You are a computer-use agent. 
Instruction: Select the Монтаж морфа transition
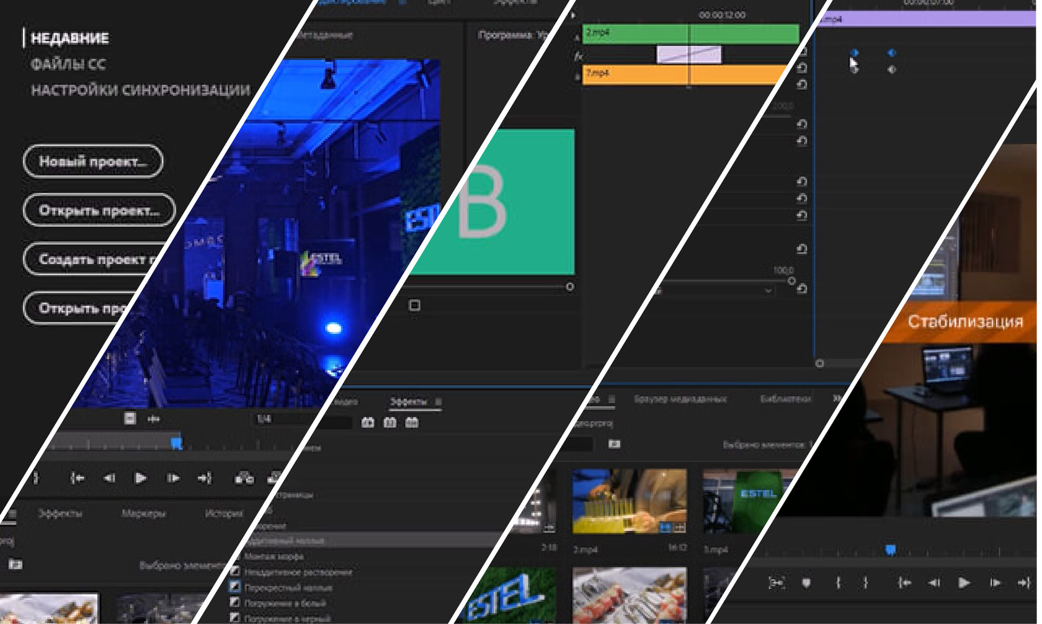(x=274, y=556)
